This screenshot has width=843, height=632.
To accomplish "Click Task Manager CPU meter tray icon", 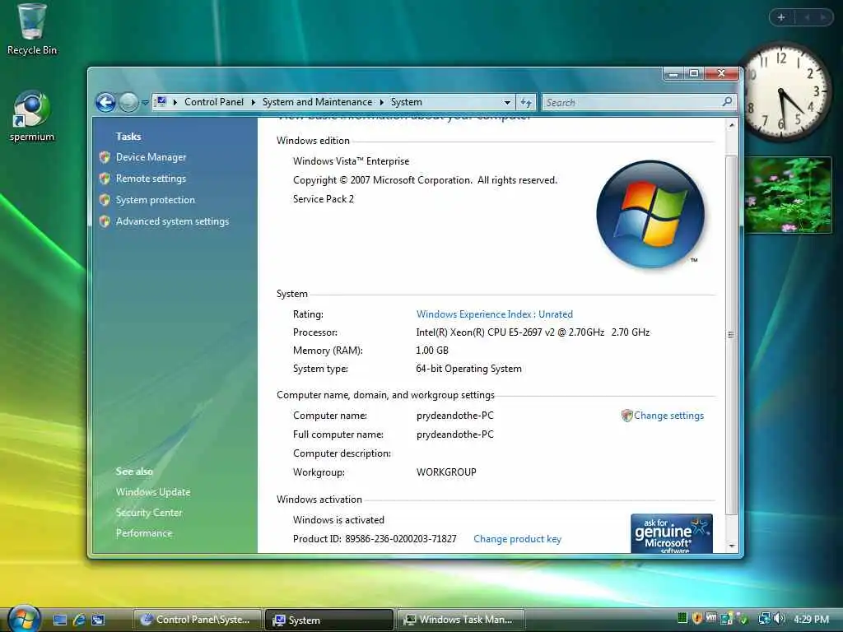I will point(682,619).
